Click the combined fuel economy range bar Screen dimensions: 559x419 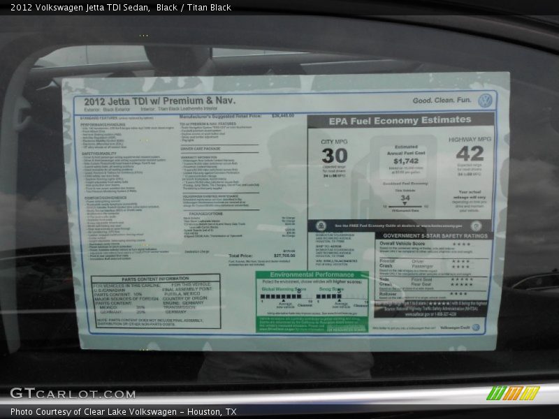coord(405,205)
